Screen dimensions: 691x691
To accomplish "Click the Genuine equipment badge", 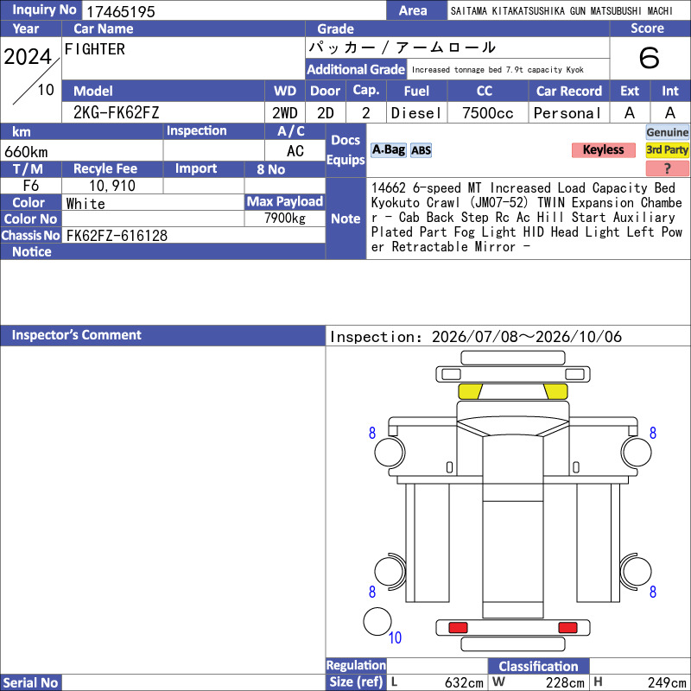I will (667, 132).
